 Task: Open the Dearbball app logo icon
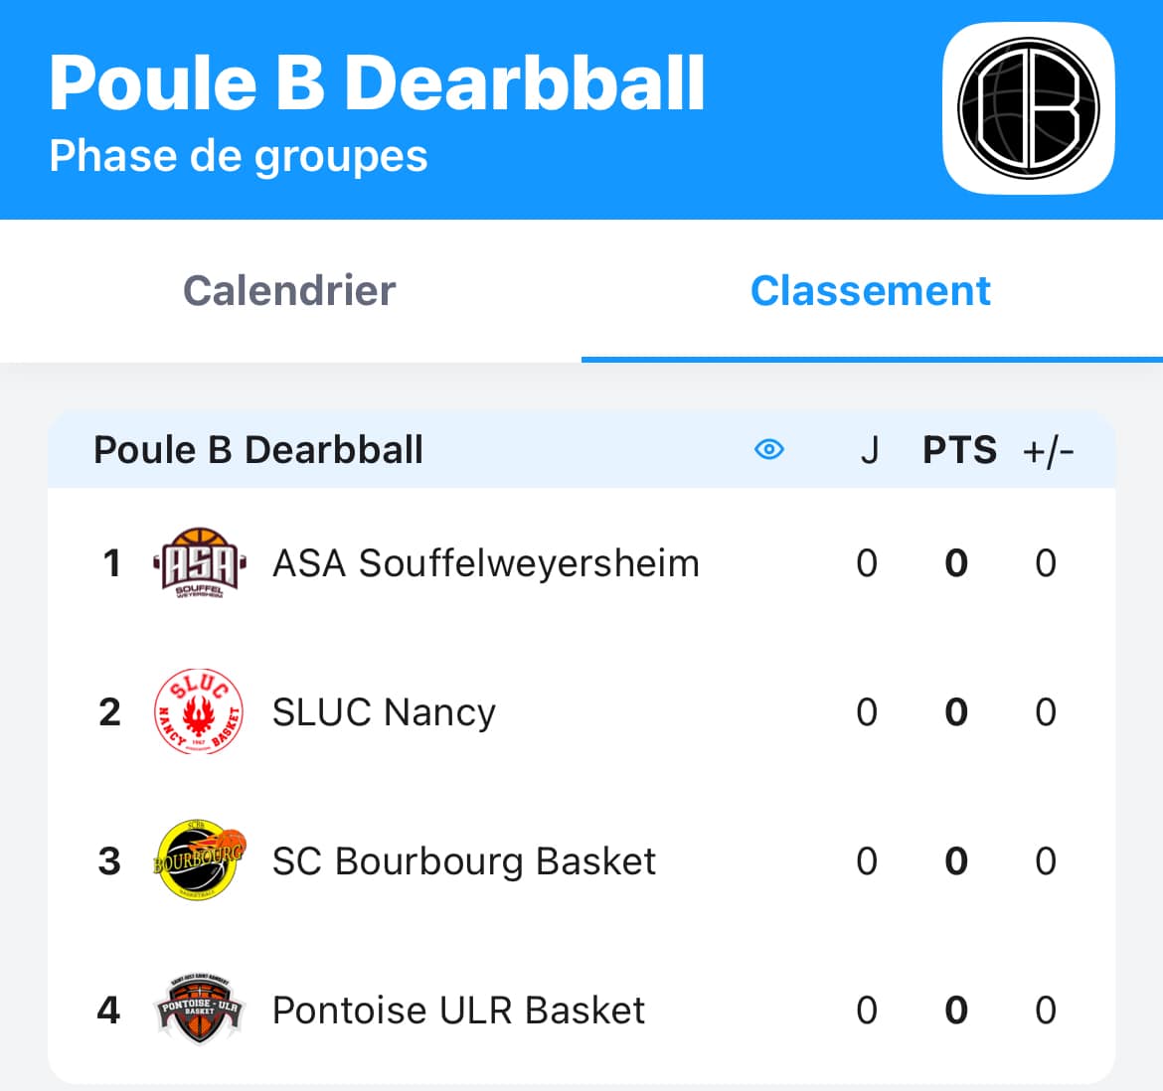[x=1028, y=107]
